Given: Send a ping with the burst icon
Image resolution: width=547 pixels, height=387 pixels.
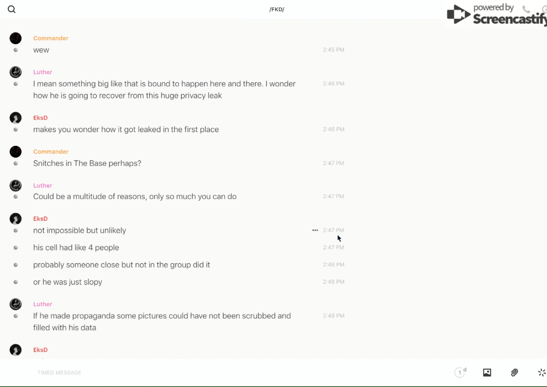Looking at the screenshot, I should click(541, 373).
